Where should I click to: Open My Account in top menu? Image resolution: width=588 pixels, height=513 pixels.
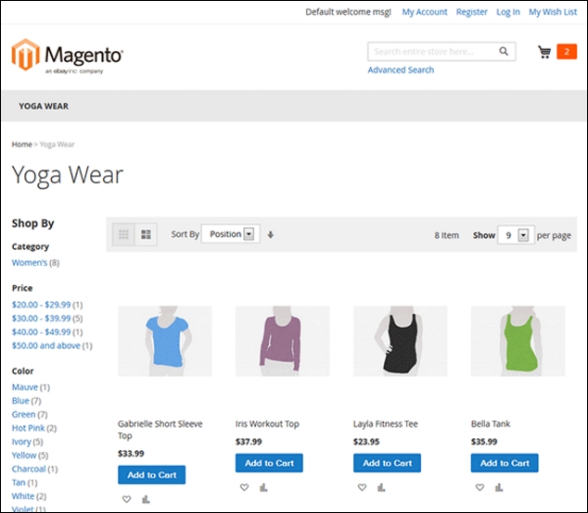pos(425,12)
